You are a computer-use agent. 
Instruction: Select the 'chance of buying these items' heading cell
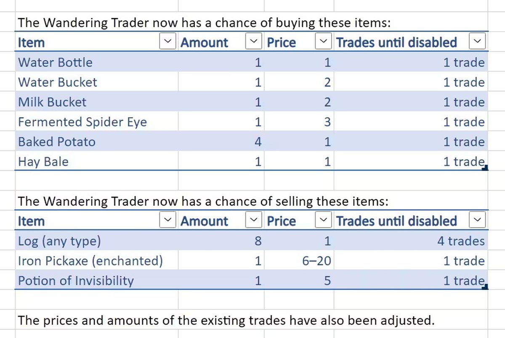coord(205,23)
